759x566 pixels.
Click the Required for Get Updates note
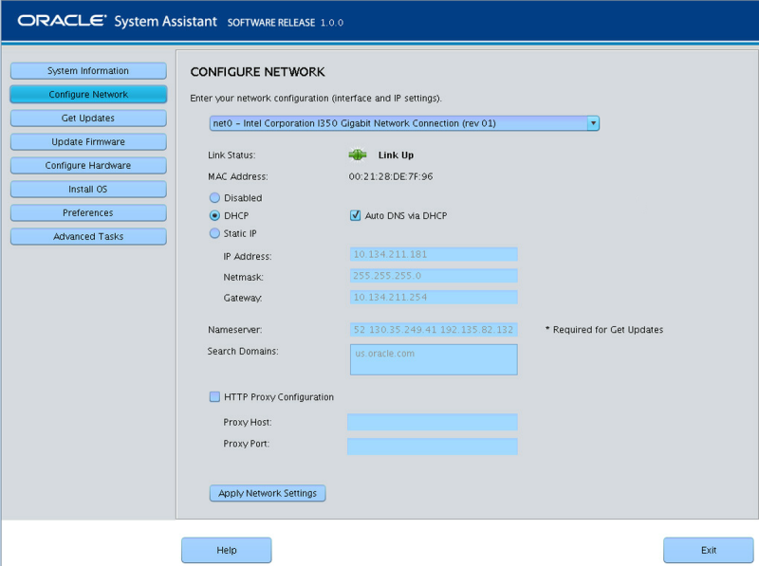(x=604, y=329)
